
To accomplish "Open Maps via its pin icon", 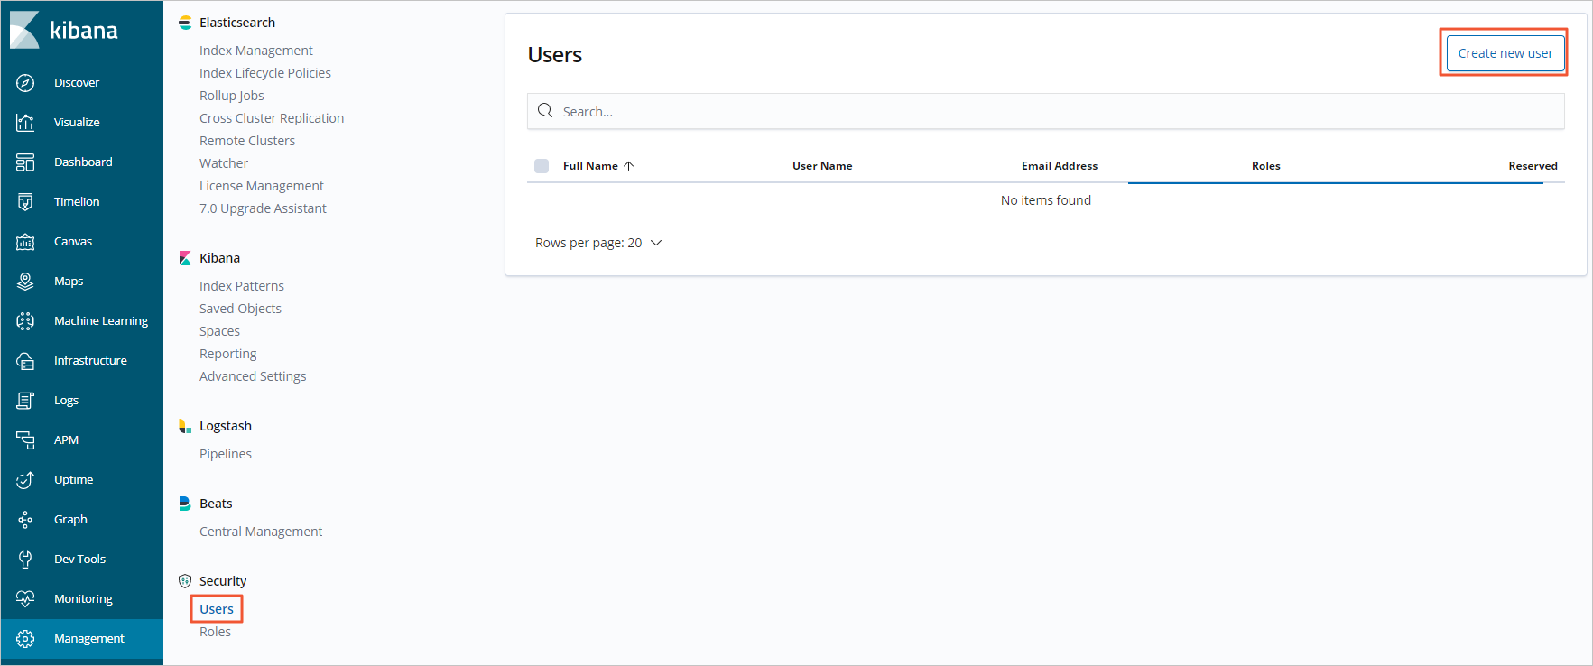I will click(x=25, y=282).
